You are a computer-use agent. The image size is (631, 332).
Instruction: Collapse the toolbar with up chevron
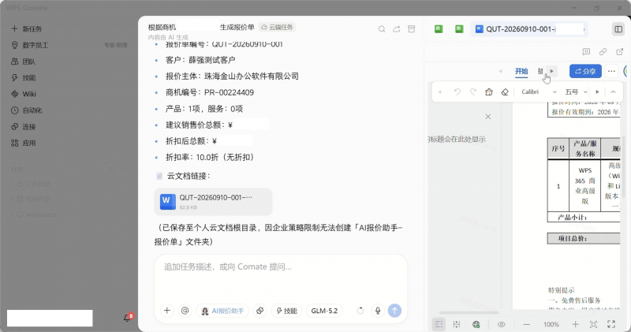(614, 91)
